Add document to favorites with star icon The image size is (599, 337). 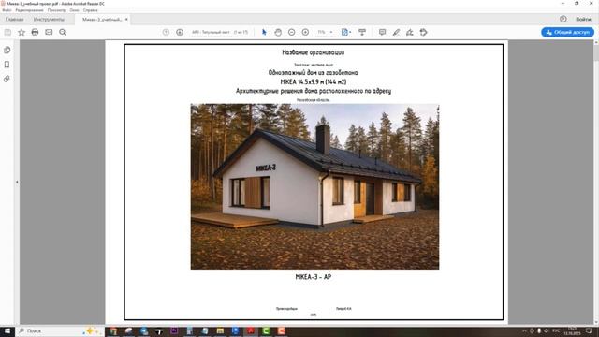pyautogui.click(x=22, y=32)
